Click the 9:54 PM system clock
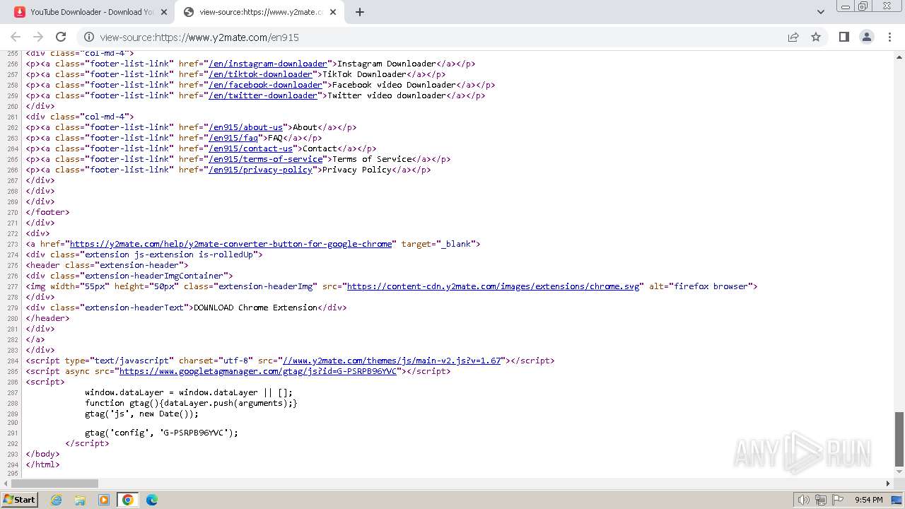The image size is (905, 509). (x=869, y=500)
